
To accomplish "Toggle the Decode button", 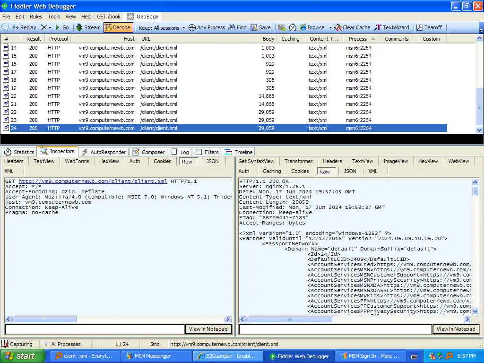I will (118, 27).
